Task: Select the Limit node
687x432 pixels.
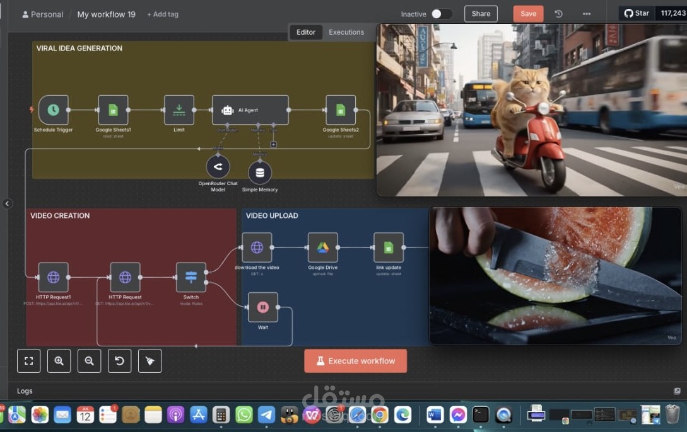Action: click(179, 110)
